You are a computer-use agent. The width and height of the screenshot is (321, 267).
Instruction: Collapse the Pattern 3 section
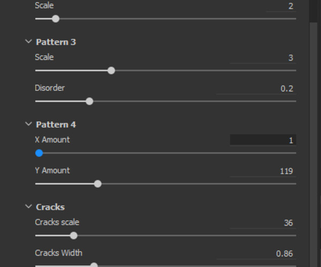click(28, 42)
